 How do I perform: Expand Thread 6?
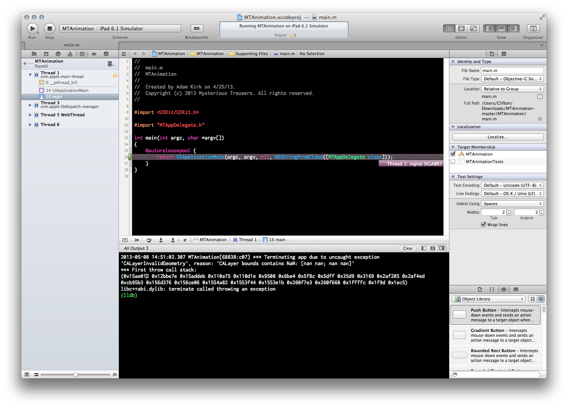click(x=30, y=124)
